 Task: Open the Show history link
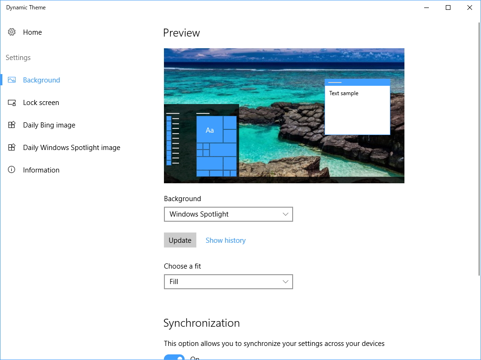click(x=225, y=240)
